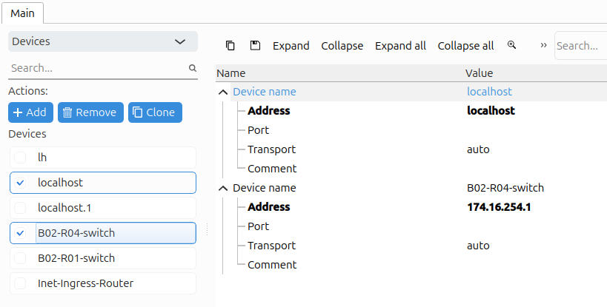Uncheck the B02-R04-switch device checkbox
Image resolution: width=607 pixels, height=307 pixels.
tap(20, 233)
